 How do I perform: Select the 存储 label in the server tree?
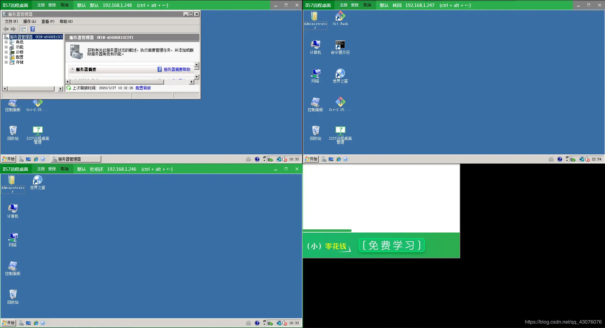[20, 62]
